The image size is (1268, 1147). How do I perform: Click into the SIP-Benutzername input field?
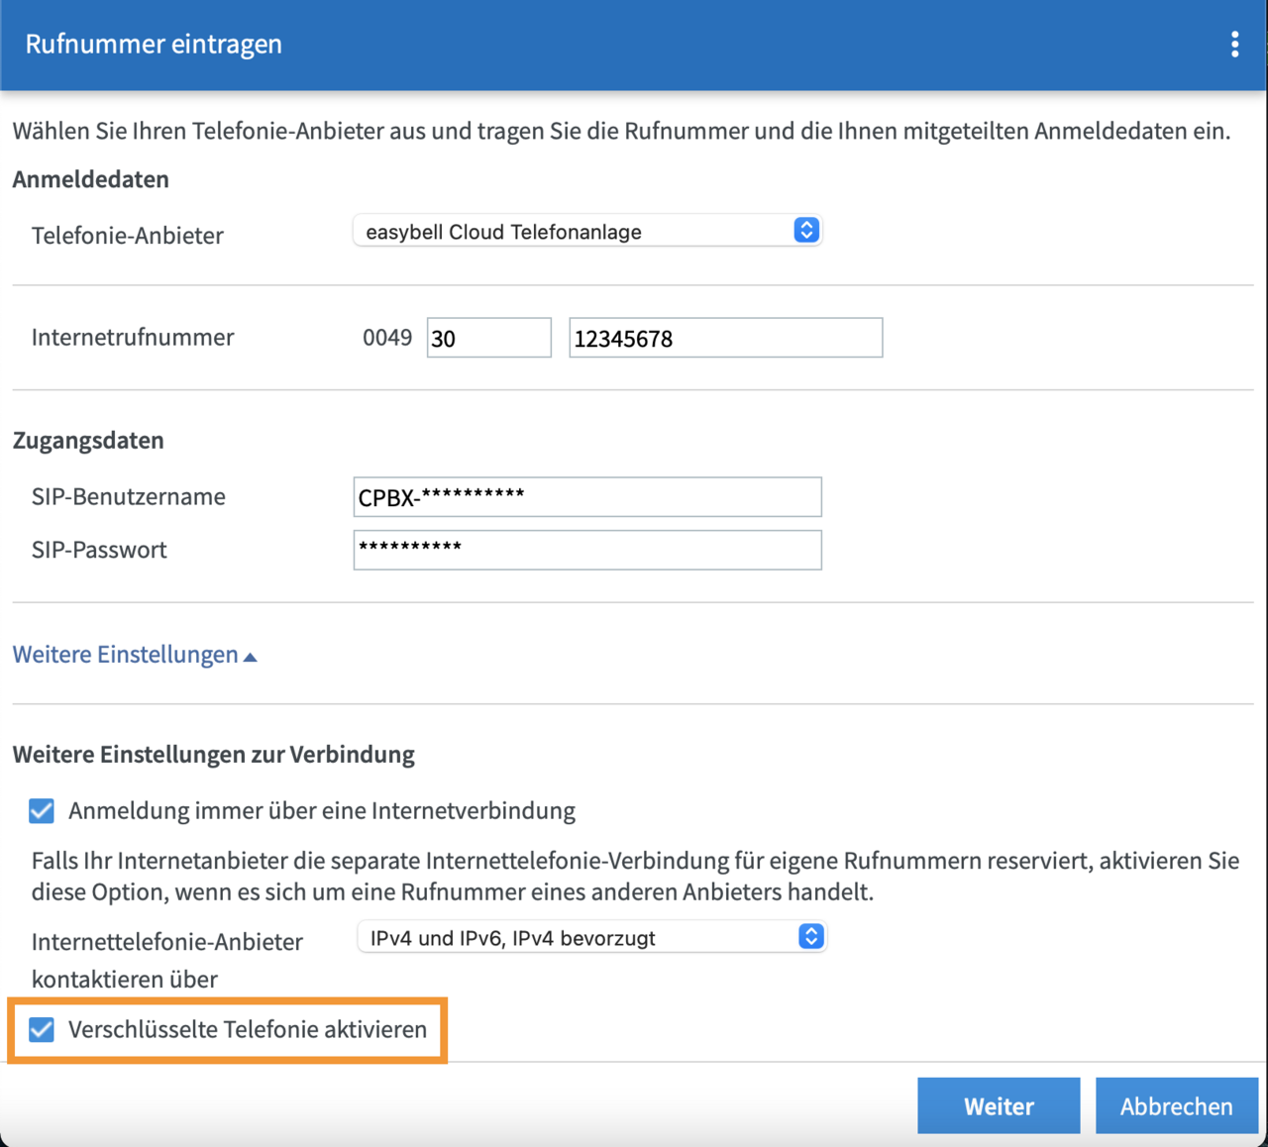[x=587, y=497]
